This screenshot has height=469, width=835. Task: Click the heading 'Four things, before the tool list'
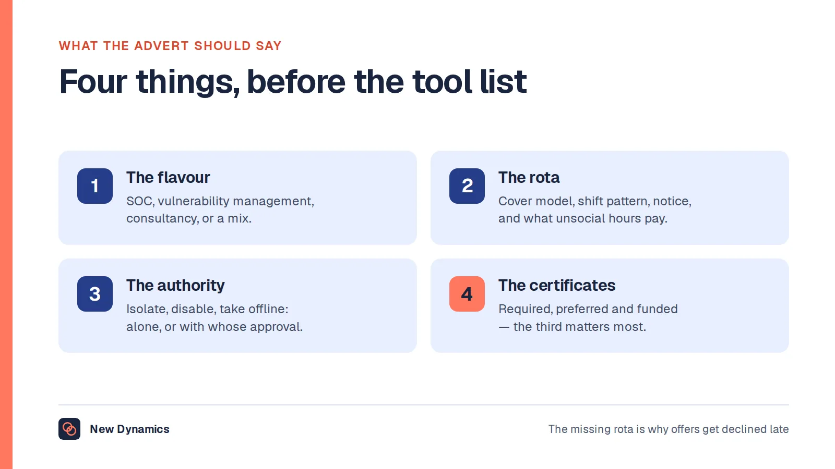(293, 82)
